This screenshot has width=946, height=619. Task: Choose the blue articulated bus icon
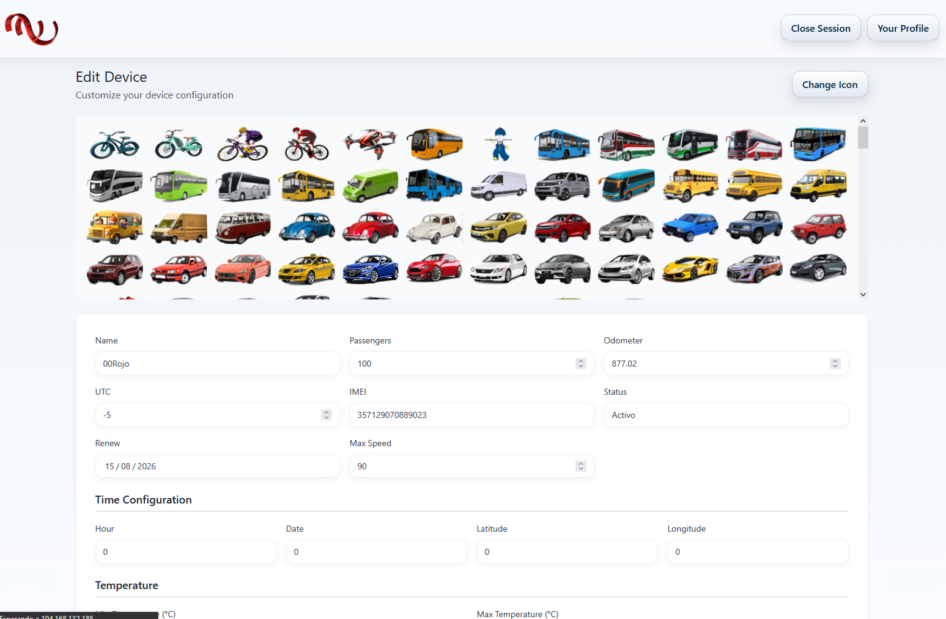tap(435, 186)
